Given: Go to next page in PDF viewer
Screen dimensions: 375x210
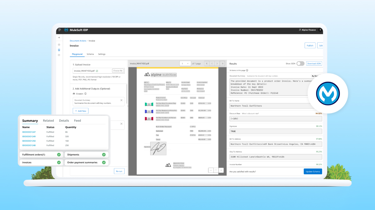Looking at the screenshot, I should 217,63.
